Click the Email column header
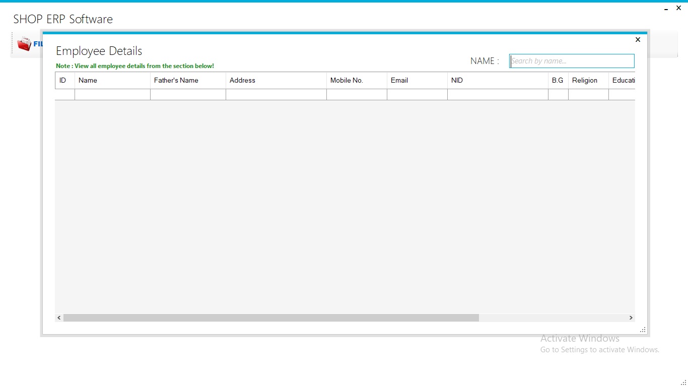688x387 pixels. point(417,80)
